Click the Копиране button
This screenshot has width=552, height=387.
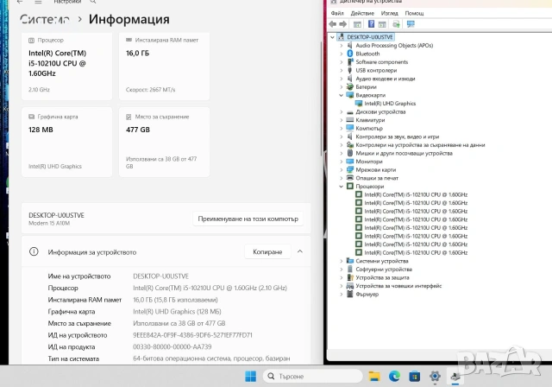click(x=267, y=251)
